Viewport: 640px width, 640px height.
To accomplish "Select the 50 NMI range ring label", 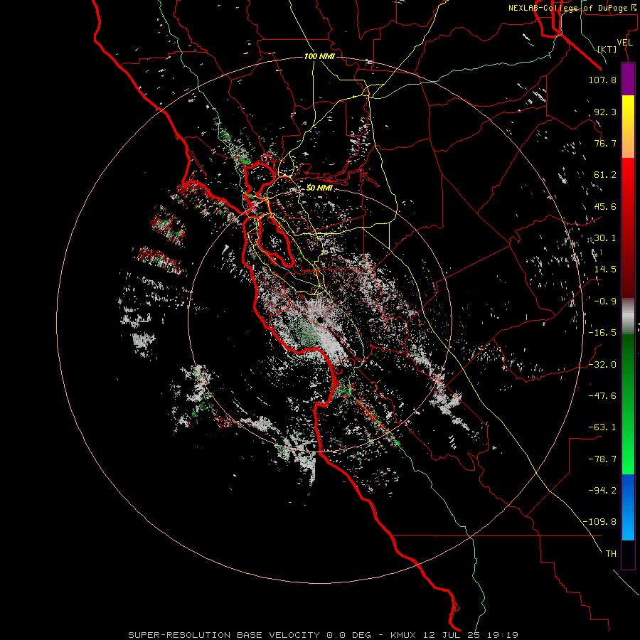I will click(319, 188).
